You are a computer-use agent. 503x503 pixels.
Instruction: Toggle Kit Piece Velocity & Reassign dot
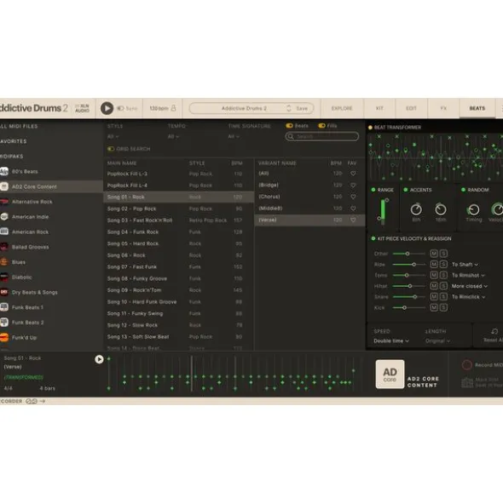[x=373, y=238]
